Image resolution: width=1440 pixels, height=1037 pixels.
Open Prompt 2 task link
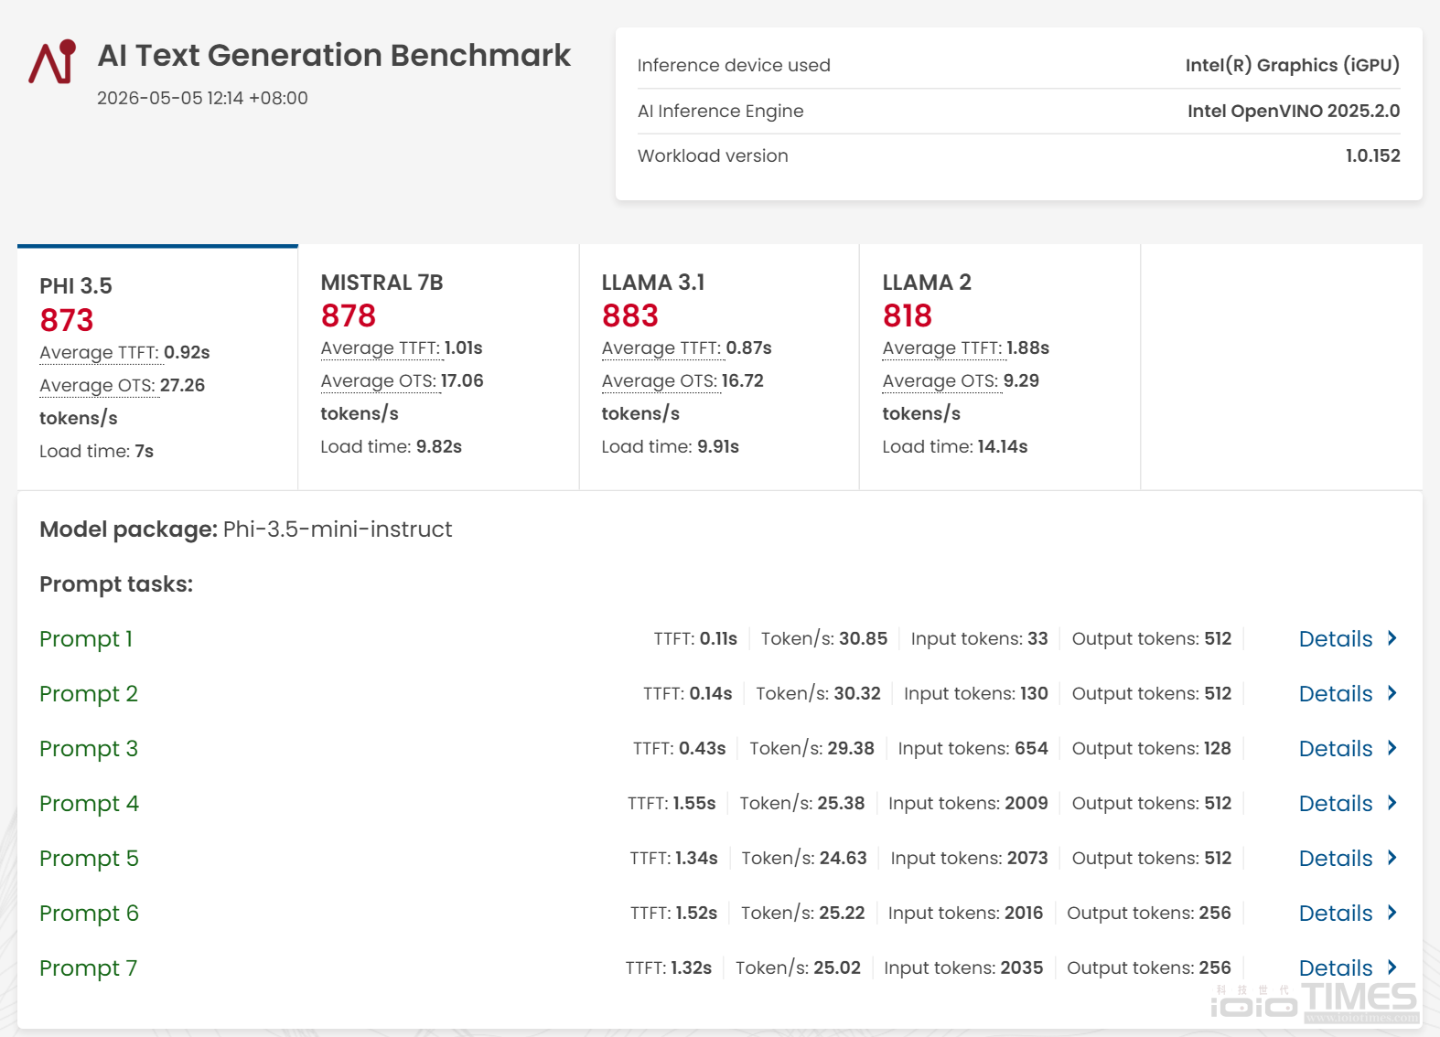(x=89, y=694)
